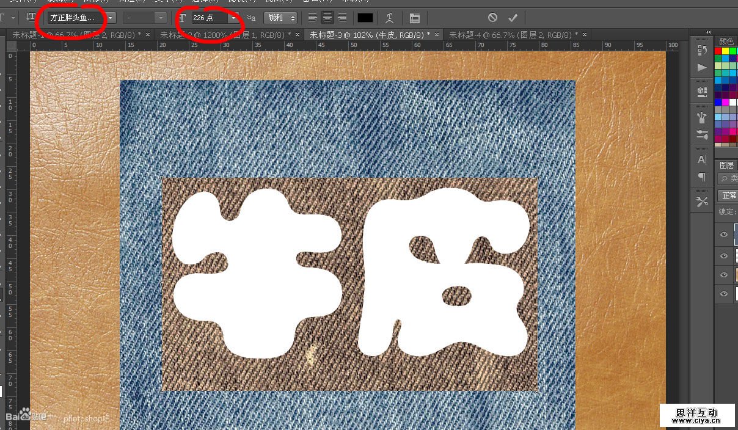Click the black text color swatch

[x=365, y=18]
